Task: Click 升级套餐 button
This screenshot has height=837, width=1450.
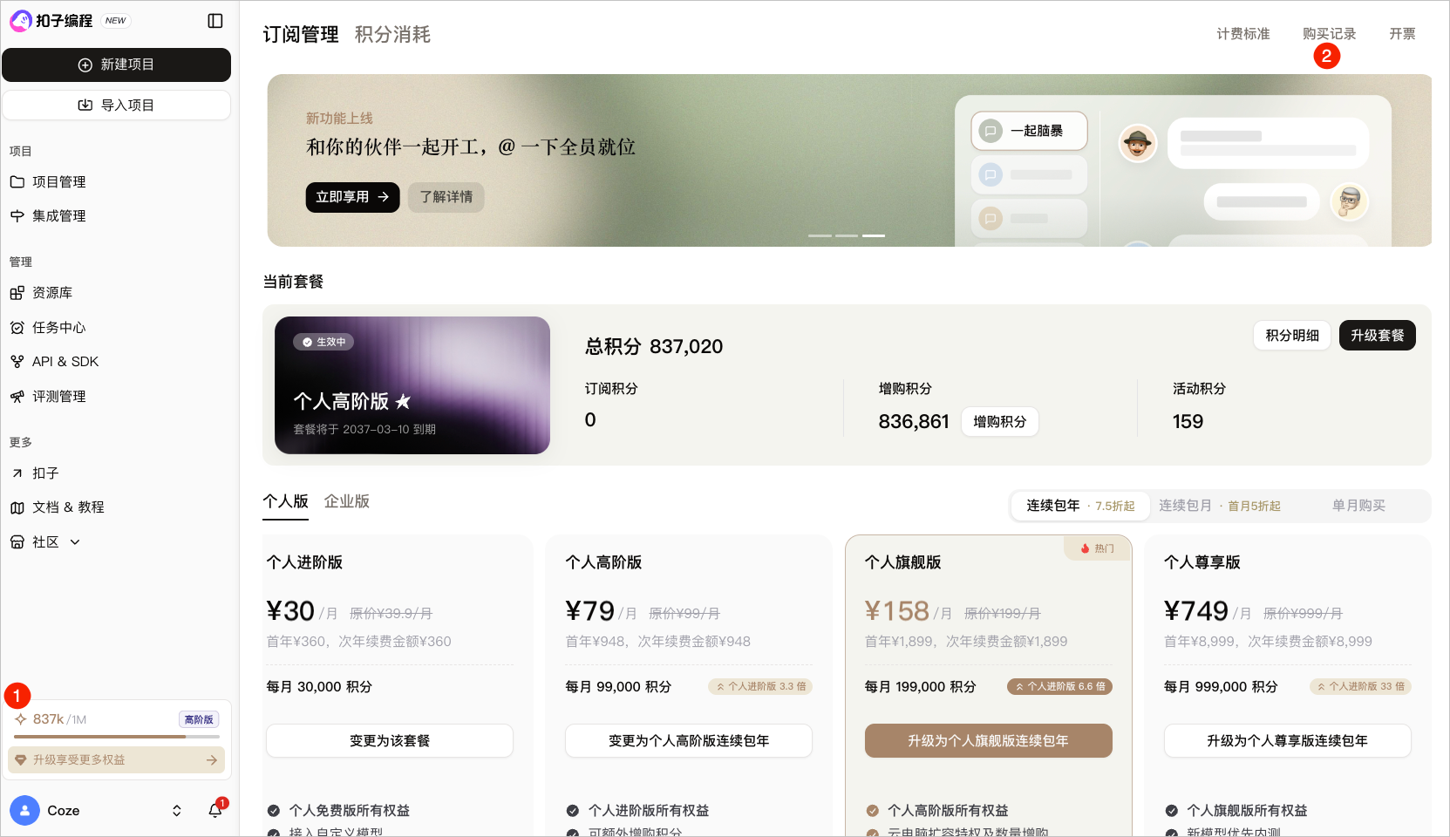Action: tap(1378, 336)
